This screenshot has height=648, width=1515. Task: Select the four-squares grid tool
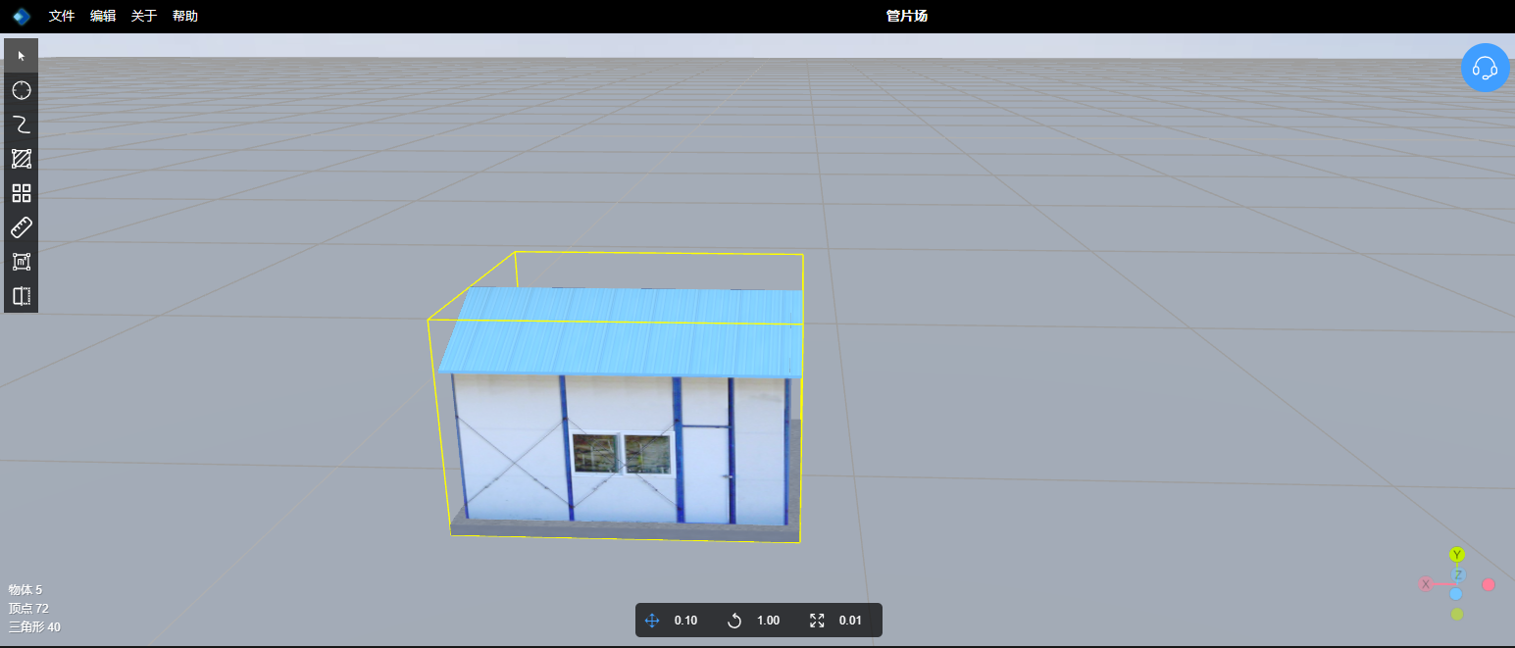pyautogui.click(x=22, y=193)
